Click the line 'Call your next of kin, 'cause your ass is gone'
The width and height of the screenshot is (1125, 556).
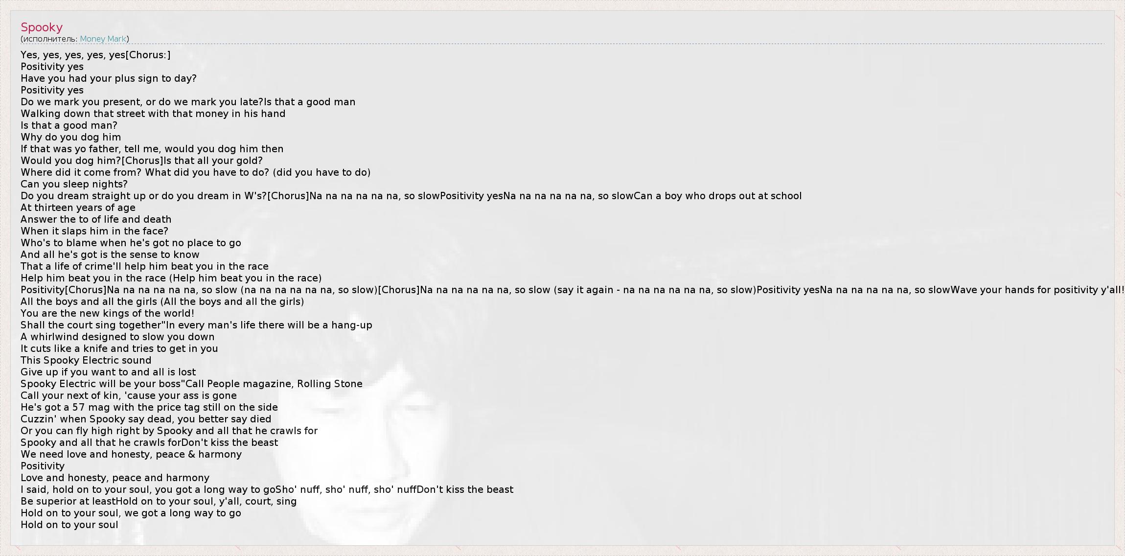tap(128, 395)
